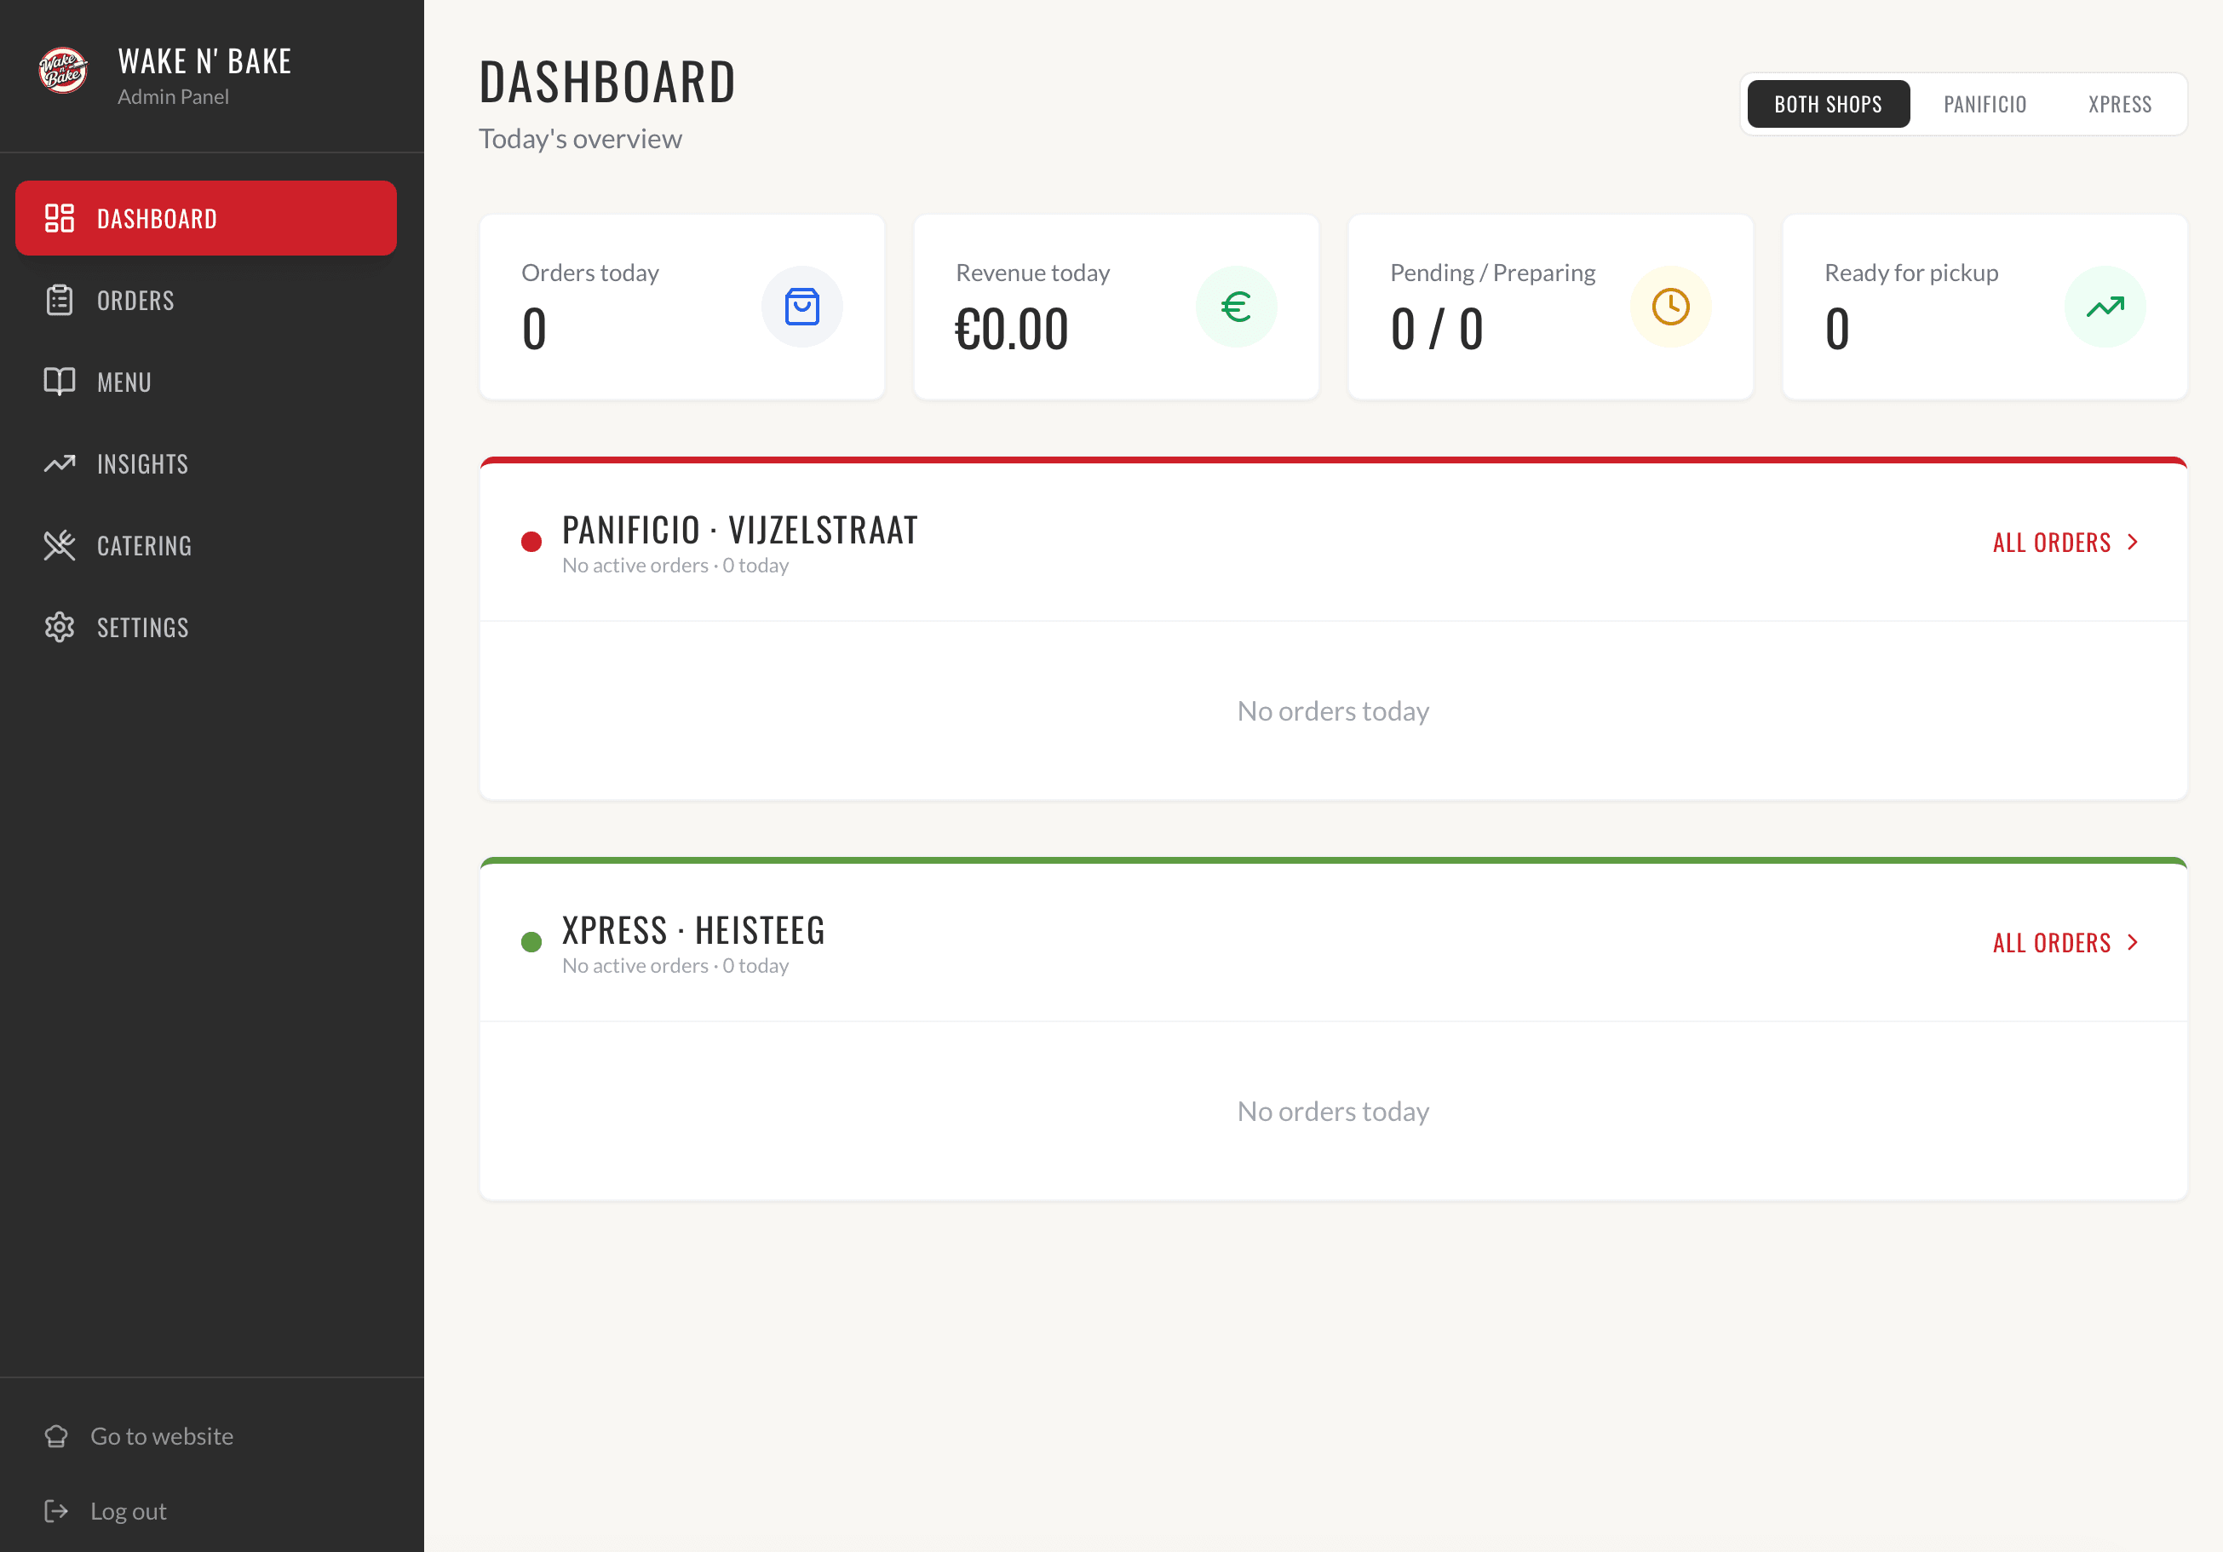Click the Revenue today label
Viewport: 2223px width, 1552px height.
click(x=1032, y=273)
